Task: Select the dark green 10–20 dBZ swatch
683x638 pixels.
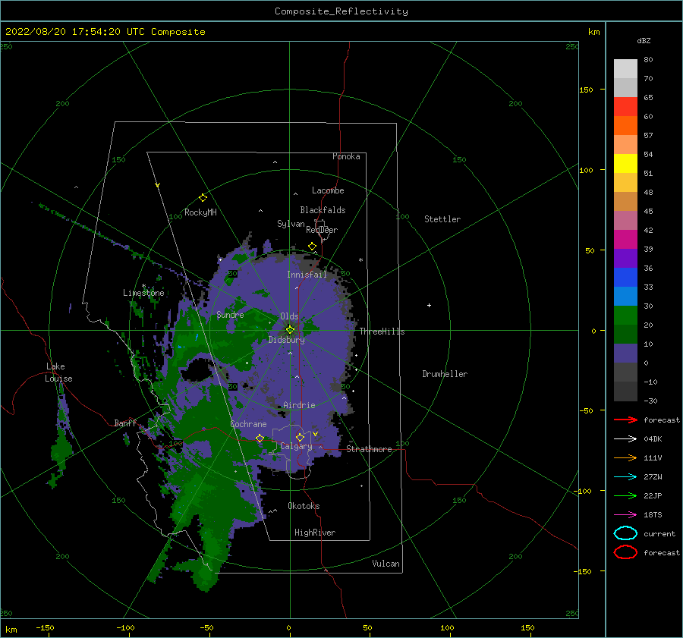Action: tap(625, 334)
